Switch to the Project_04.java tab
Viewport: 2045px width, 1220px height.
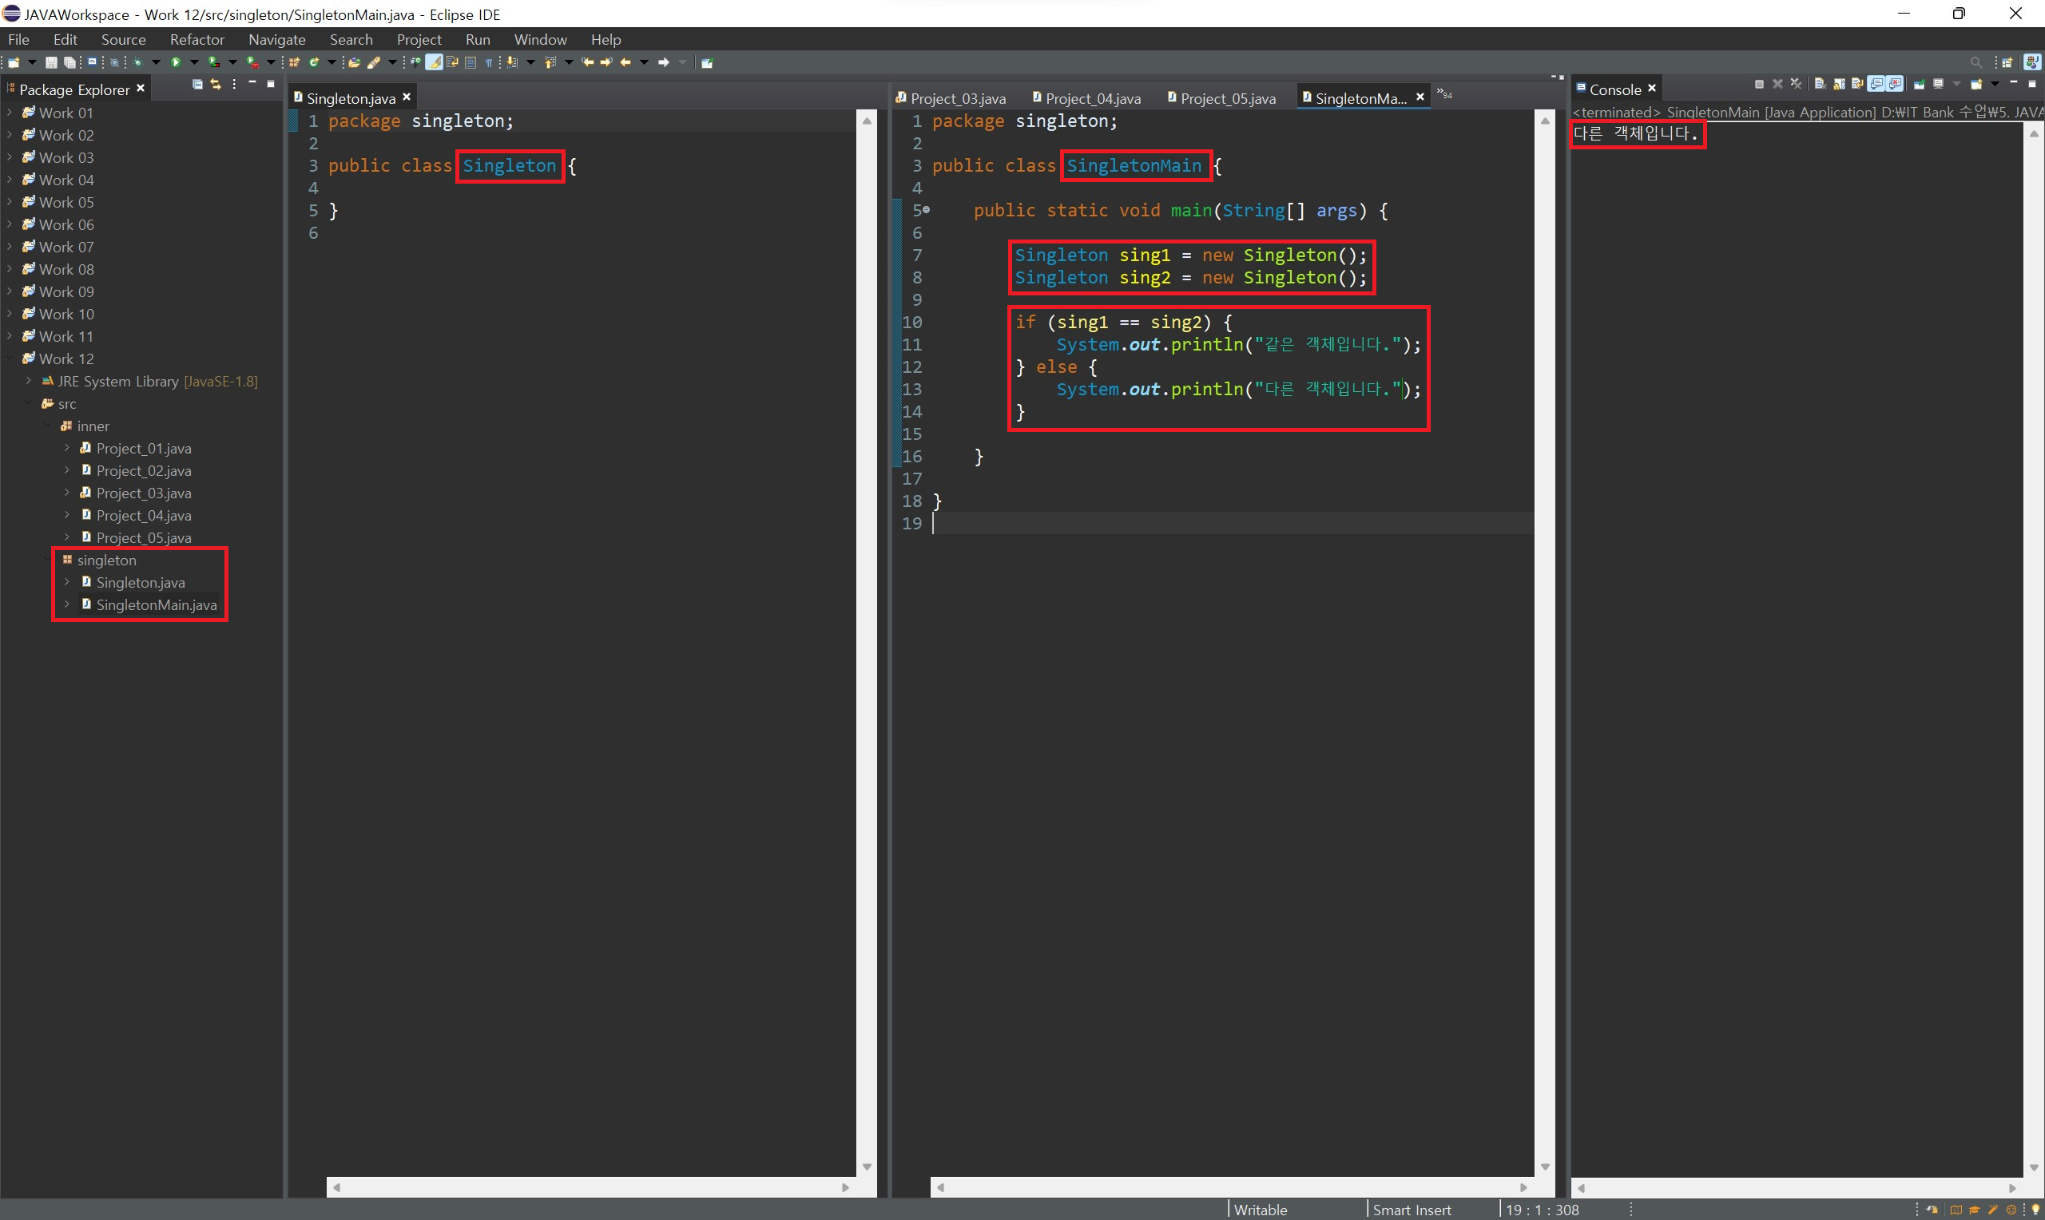coord(1092,99)
